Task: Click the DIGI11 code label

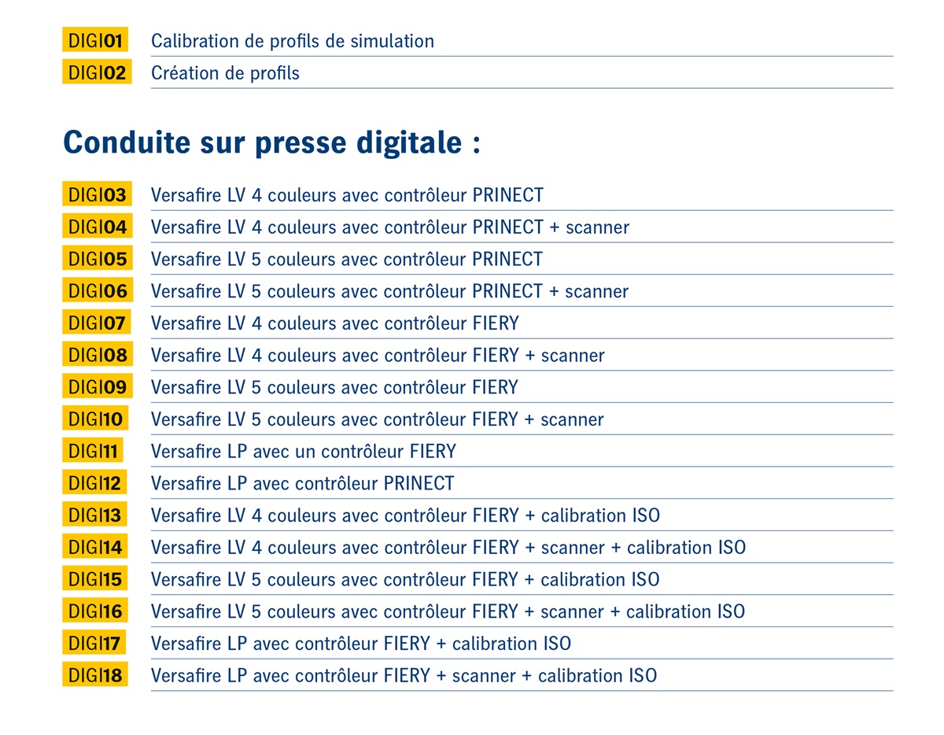Action: point(93,451)
